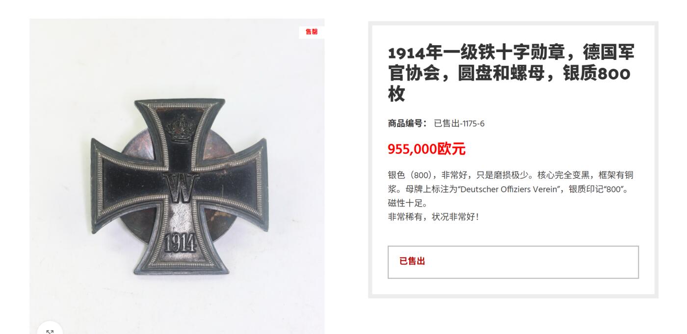Image resolution: width=687 pixels, height=334 pixels.
Task: Click the price 955,000欧元
Action: pos(426,149)
